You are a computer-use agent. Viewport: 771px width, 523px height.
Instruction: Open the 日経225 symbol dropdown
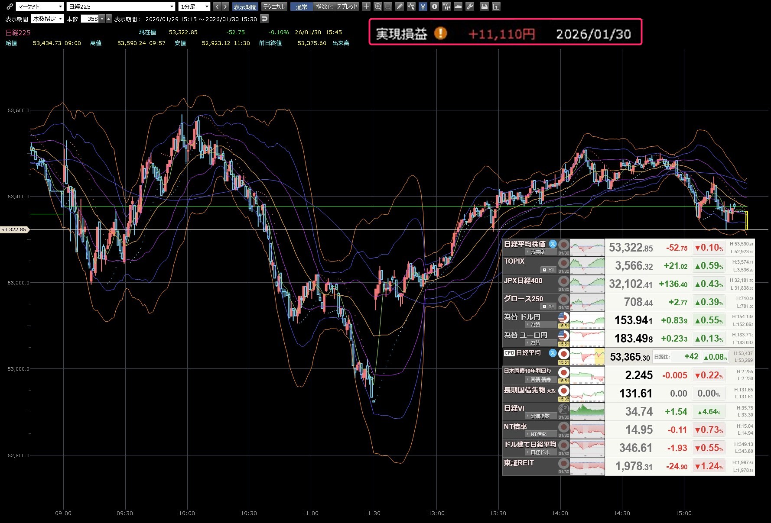click(121, 6)
